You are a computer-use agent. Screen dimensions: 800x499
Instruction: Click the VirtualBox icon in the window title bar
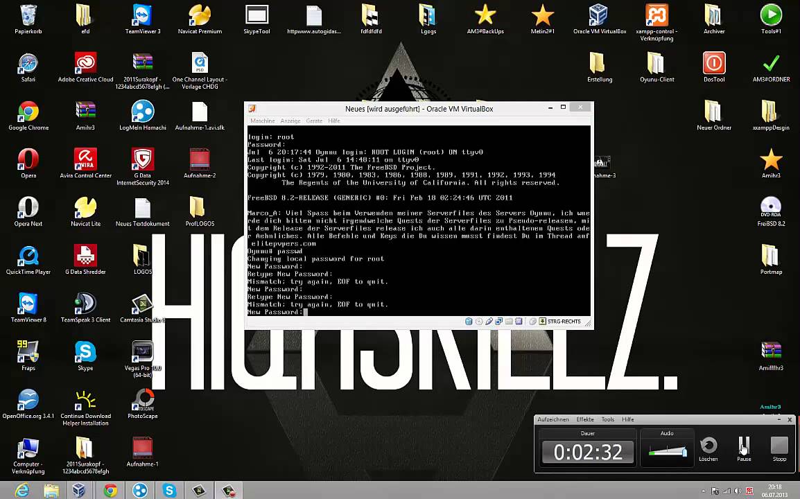(x=252, y=109)
